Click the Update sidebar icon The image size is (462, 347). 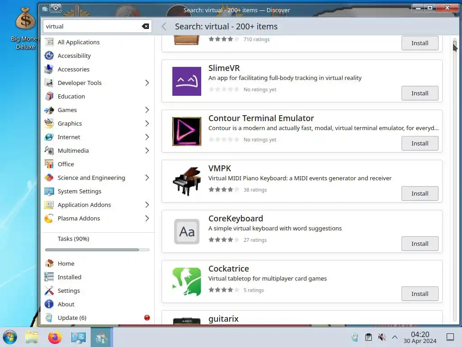[49, 318]
